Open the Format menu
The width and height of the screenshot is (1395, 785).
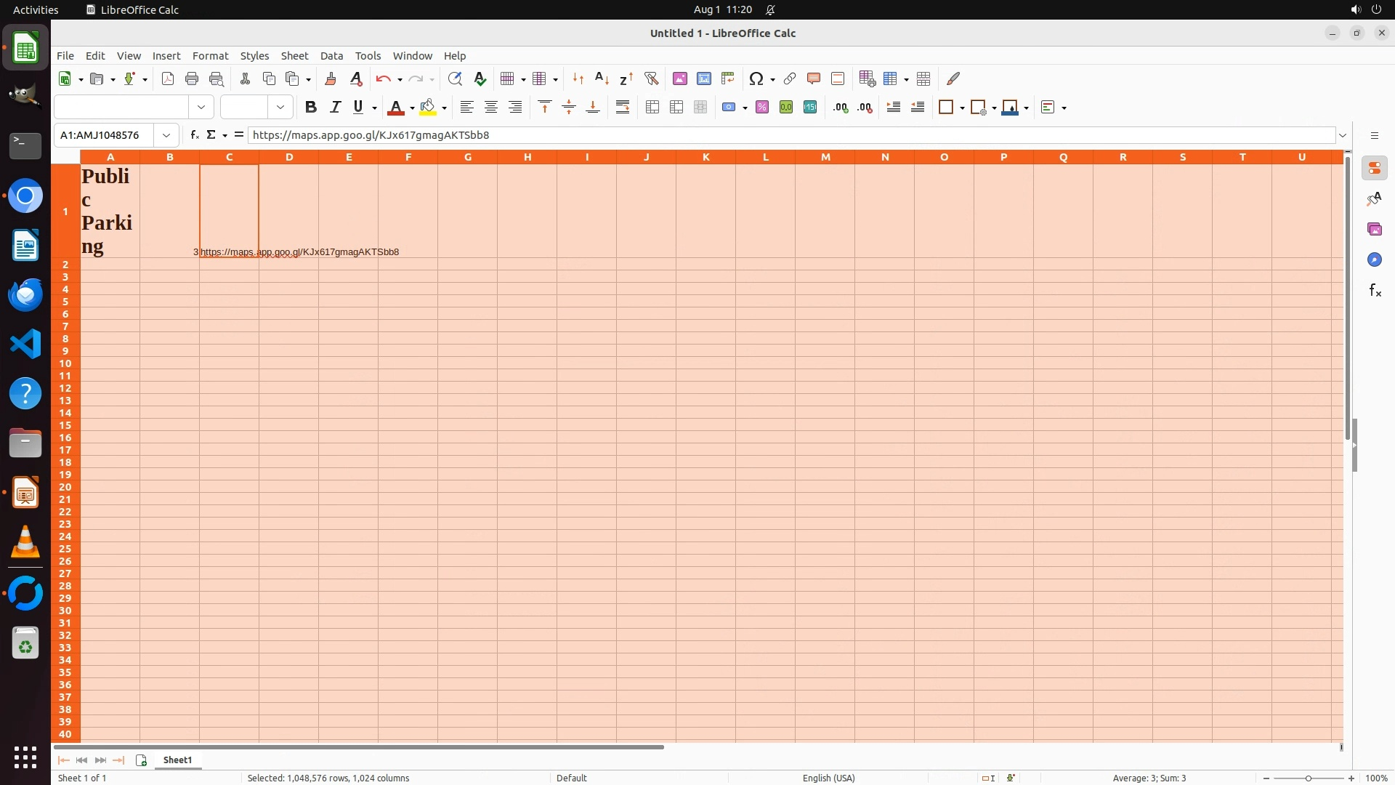tap(210, 56)
